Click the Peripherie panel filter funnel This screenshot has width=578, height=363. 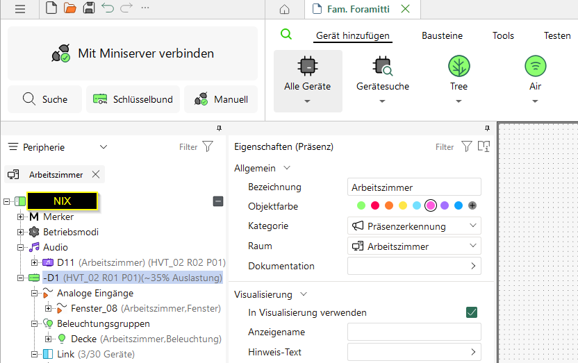pos(208,146)
